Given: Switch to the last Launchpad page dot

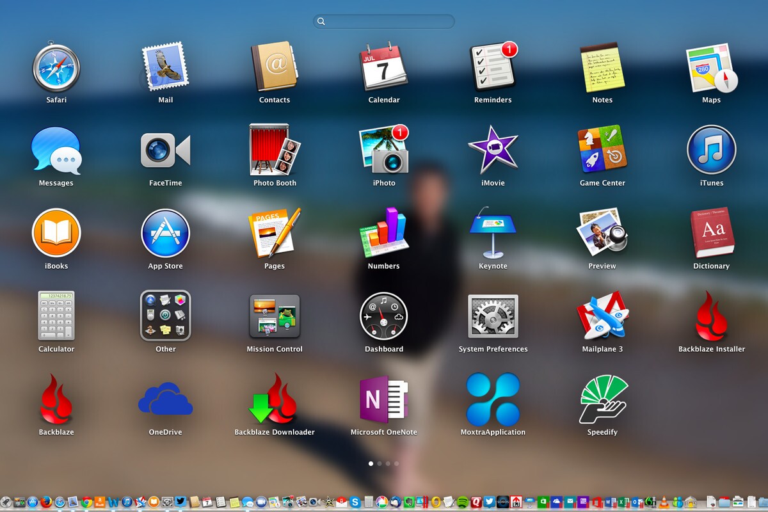Looking at the screenshot, I should (x=396, y=463).
